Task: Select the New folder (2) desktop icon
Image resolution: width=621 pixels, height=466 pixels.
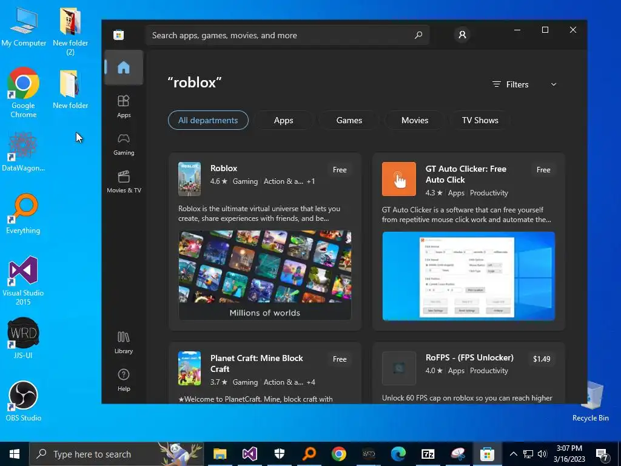Action: (70, 32)
